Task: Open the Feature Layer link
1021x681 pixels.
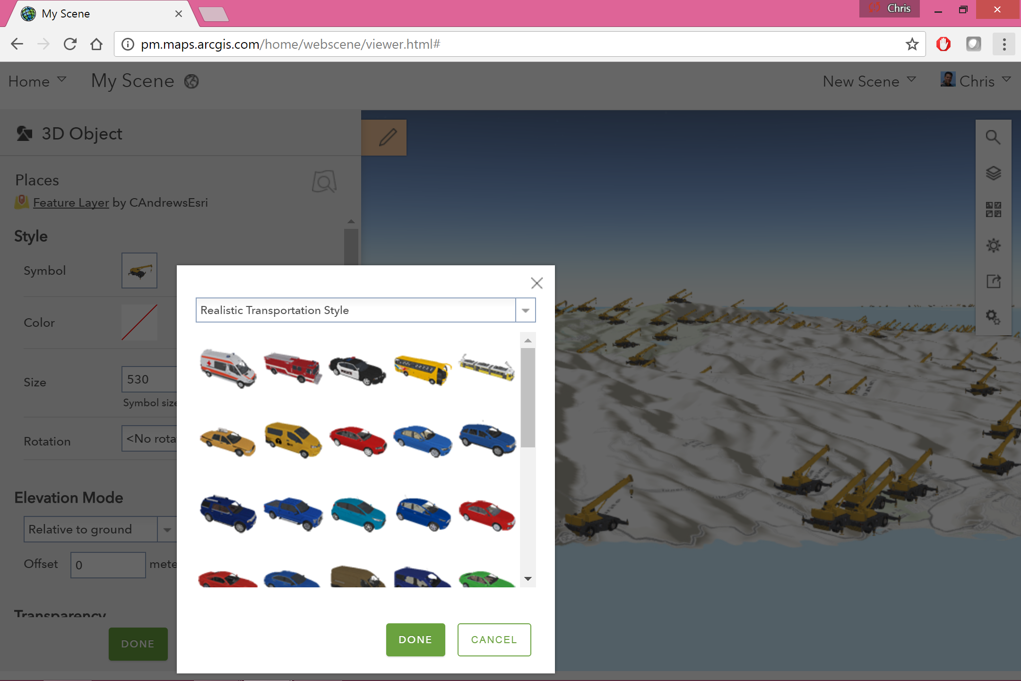Action: tap(71, 203)
